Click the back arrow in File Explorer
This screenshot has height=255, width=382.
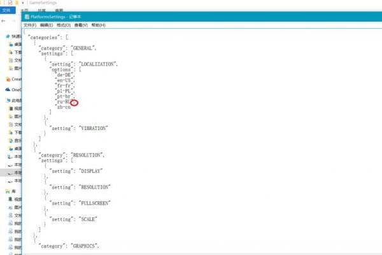pos(3,21)
